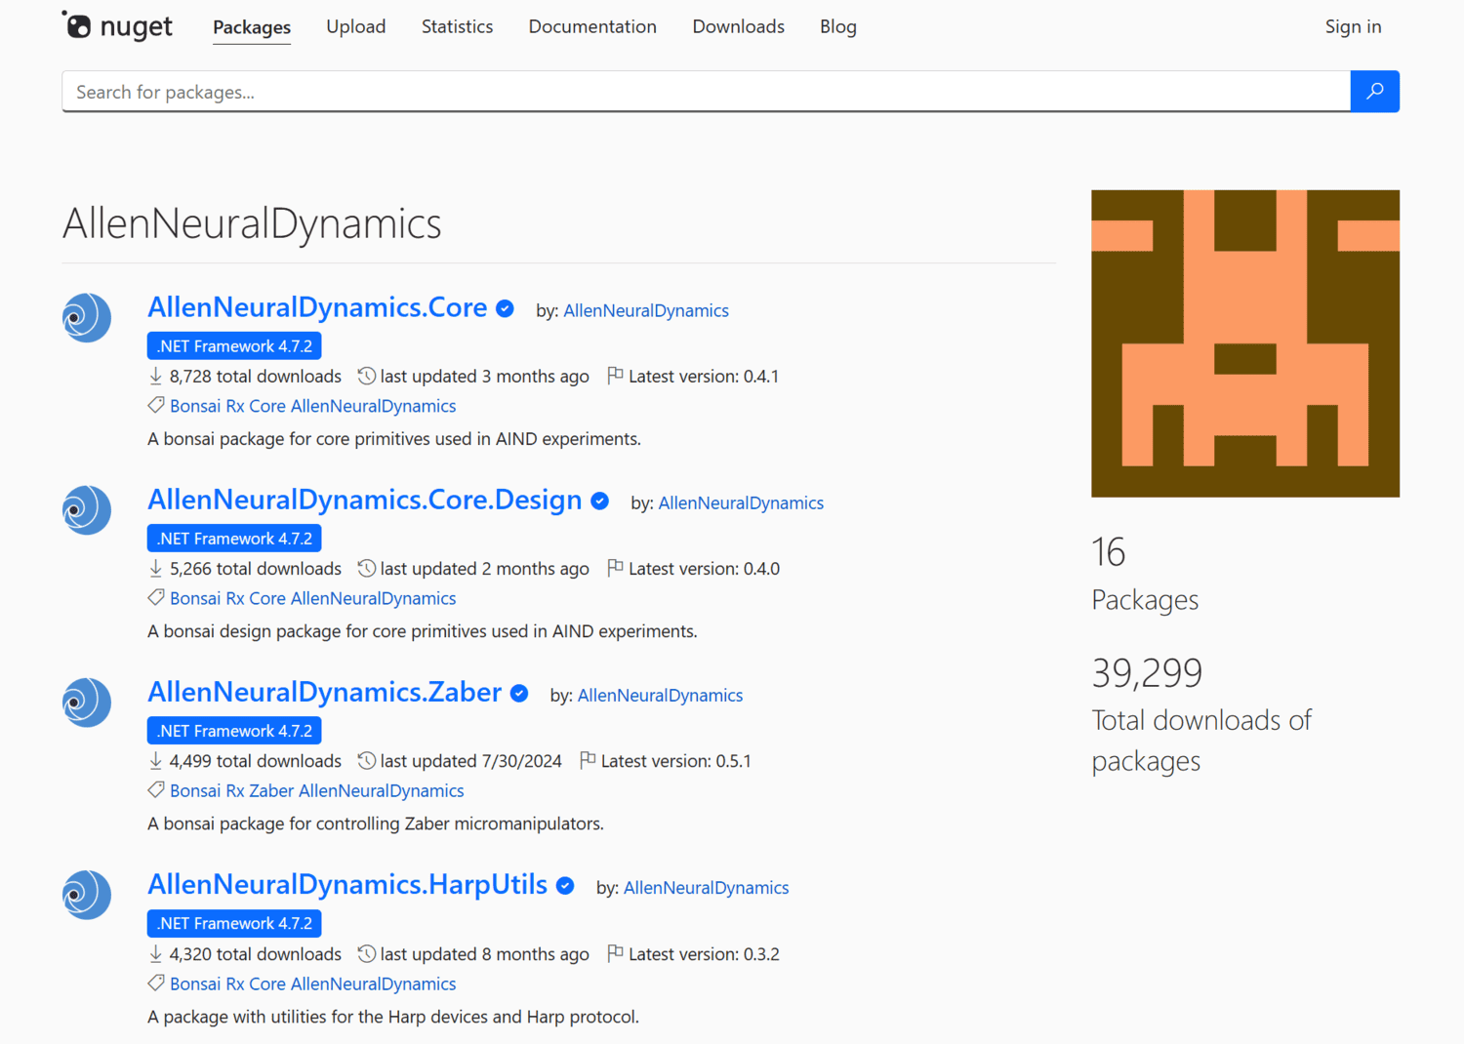This screenshot has height=1044, width=1464.
Task: Click flag icon beside Latest version 0.4.1
Action: tap(615, 376)
